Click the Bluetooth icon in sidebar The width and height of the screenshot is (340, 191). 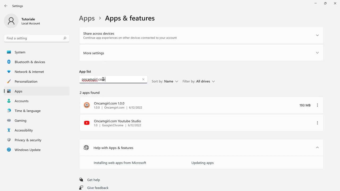click(9, 62)
